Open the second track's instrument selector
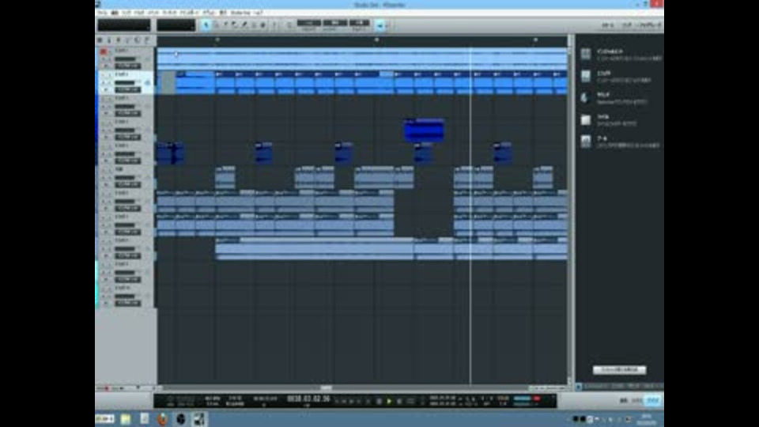 128,89
